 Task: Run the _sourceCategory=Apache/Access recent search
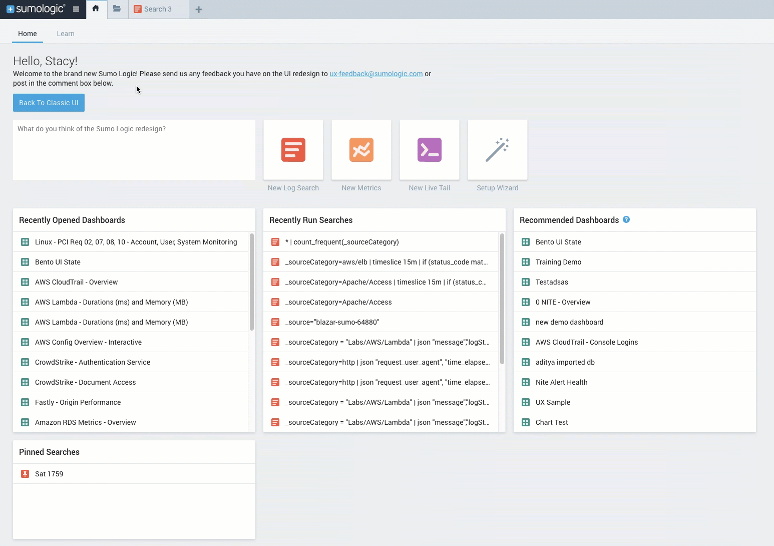tap(338, 302)
